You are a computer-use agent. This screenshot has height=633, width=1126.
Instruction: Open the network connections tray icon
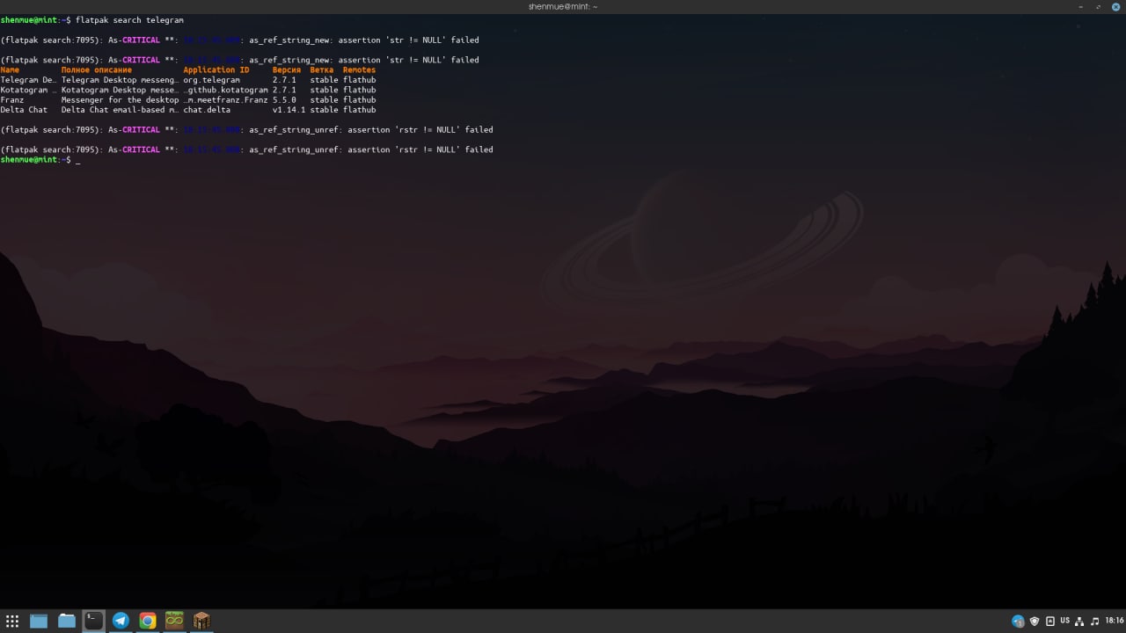(x=1079, y=621)
